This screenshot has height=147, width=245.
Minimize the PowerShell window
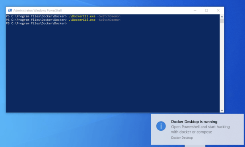point(195,10)
